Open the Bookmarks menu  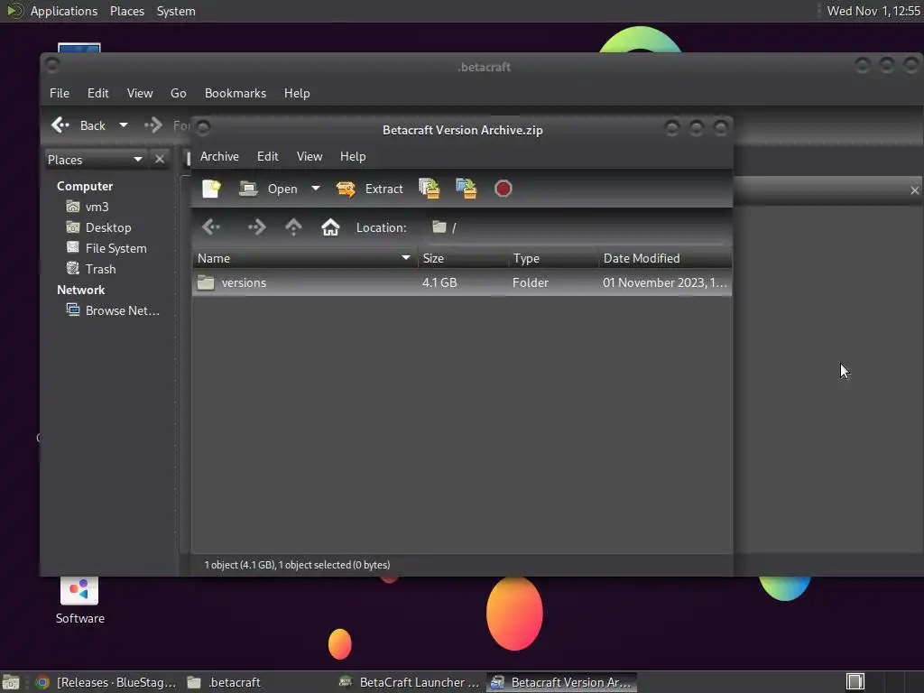(x=236, y=93)
